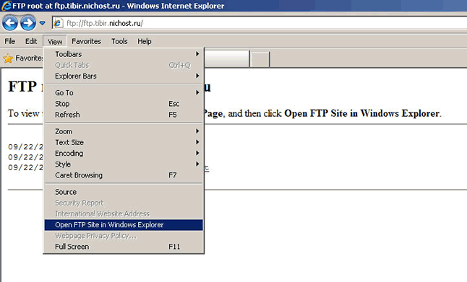Expand the Toolbars submenu
This screenshot has height=282, width=467.
(124, 54)
